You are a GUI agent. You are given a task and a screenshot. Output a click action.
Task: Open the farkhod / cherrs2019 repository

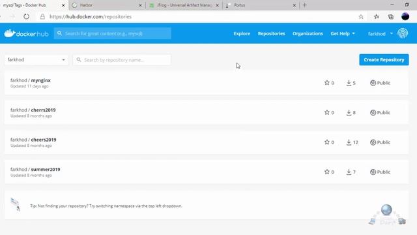(x=33, y=110)
